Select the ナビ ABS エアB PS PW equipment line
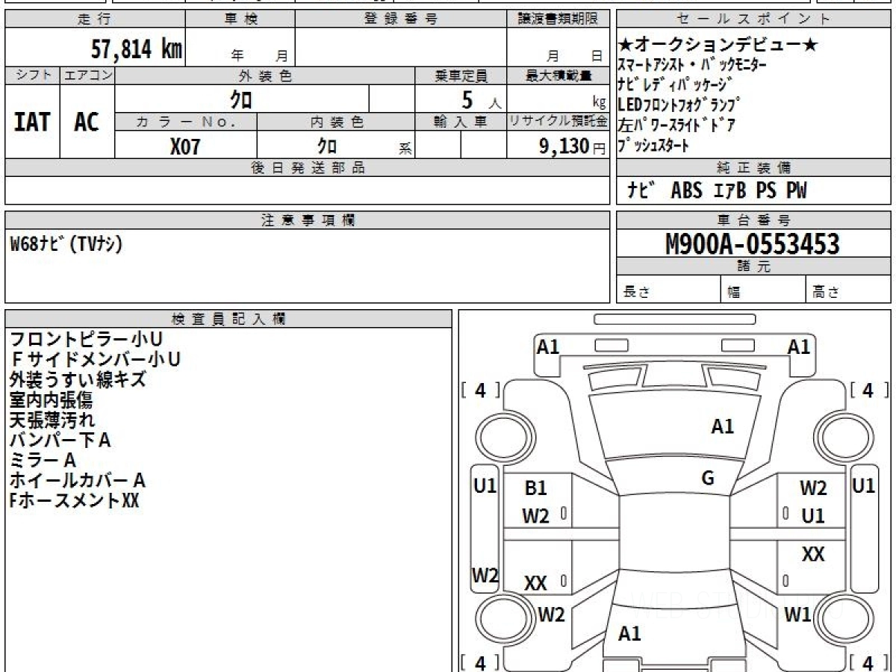 pos(717,190)
